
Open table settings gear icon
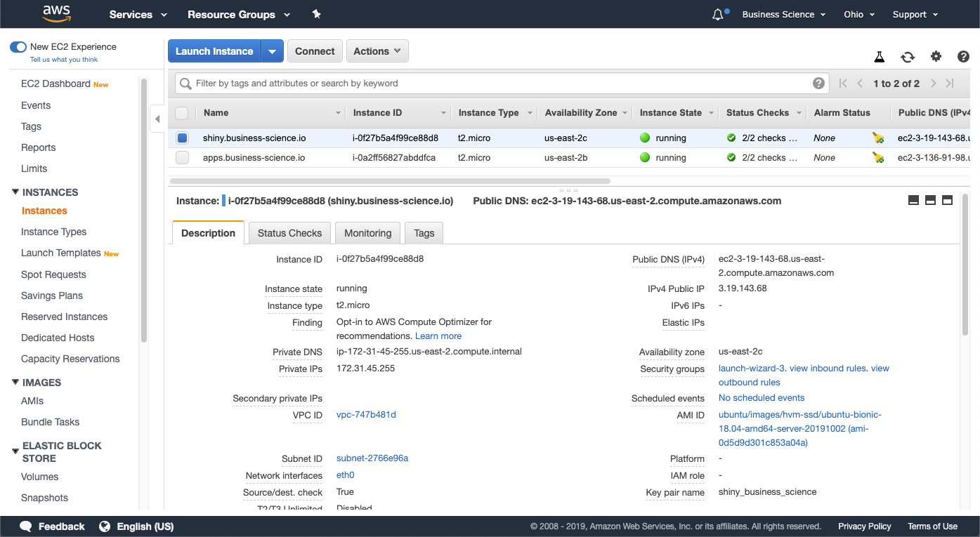point(936,57)
